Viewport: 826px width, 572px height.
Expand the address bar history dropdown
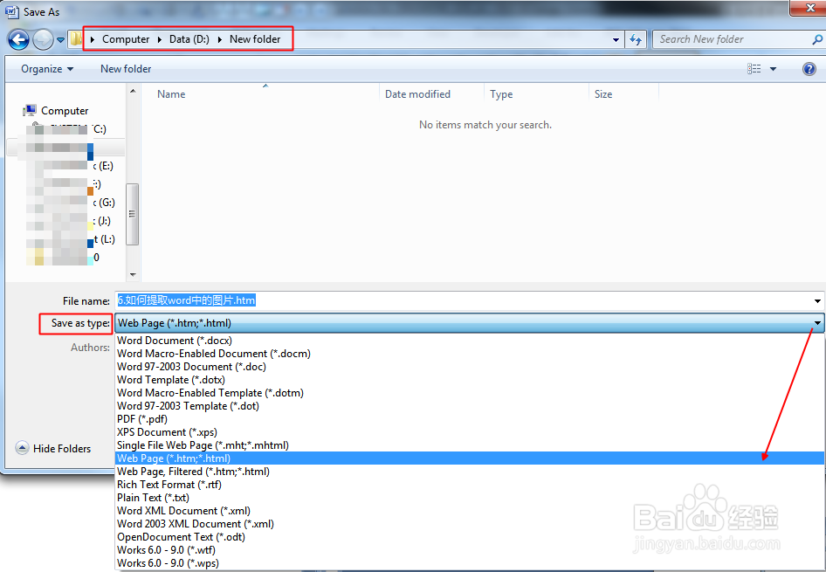(x=616, y=40)
